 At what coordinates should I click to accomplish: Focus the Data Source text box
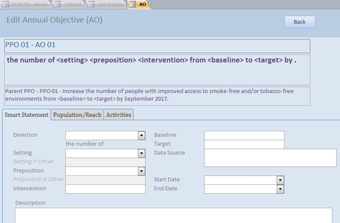click(x=270, y=158)
